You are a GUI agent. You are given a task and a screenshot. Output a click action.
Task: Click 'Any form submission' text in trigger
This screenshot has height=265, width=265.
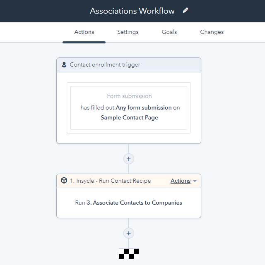point(144,107)
